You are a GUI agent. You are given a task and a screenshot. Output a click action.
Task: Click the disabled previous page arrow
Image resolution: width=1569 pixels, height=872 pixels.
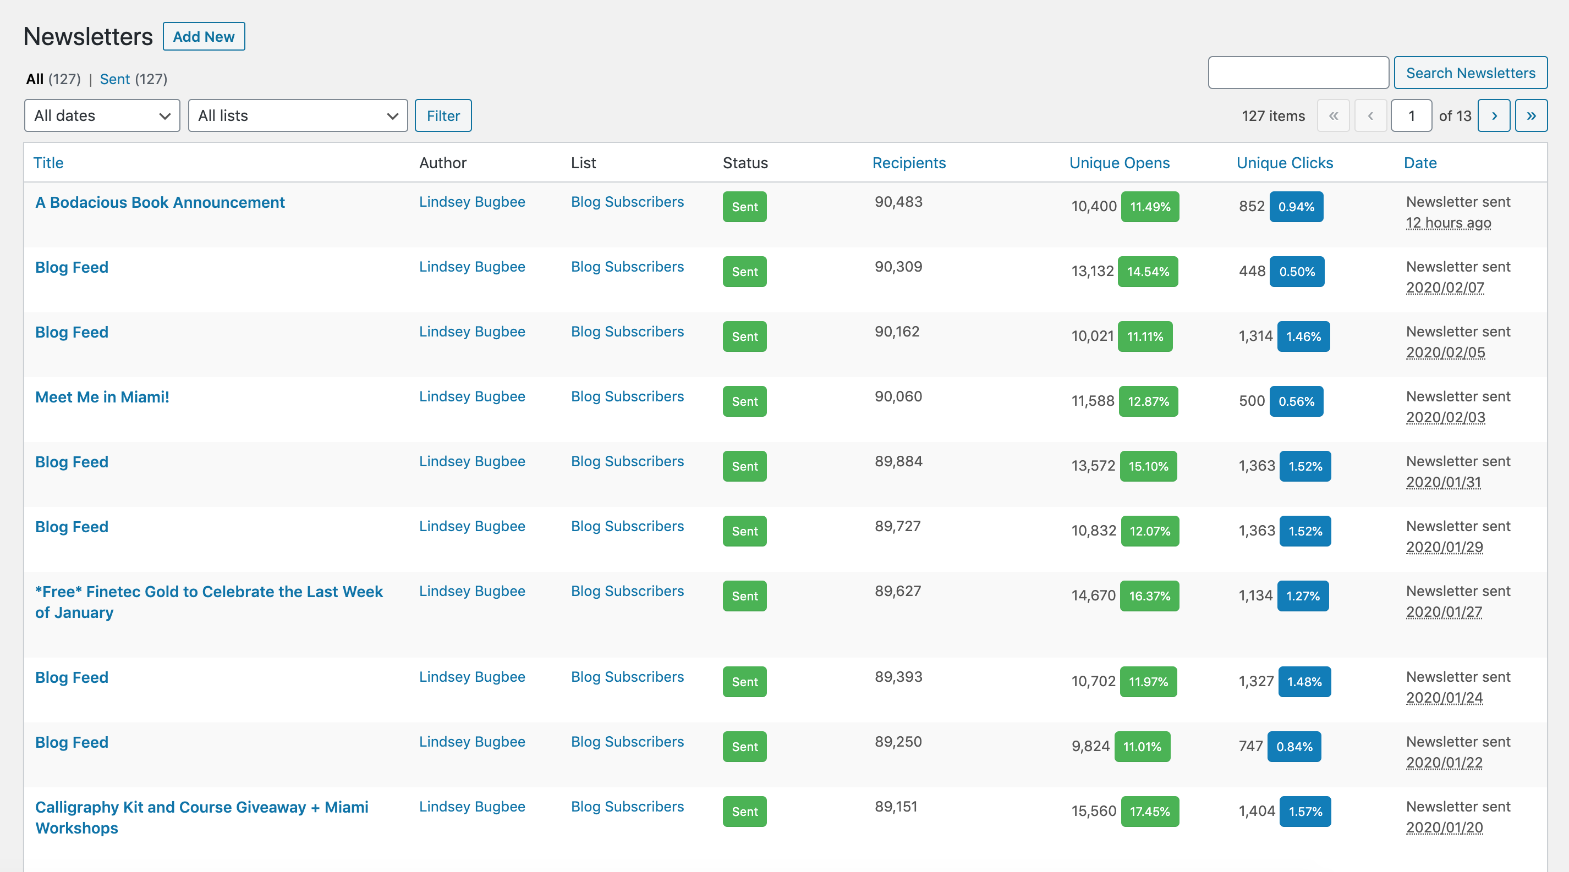click(1370, 115)
